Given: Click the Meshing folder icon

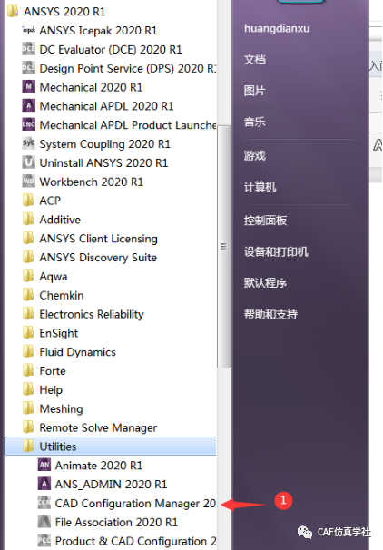Looking at the screenshot, I should coord(28,409).
